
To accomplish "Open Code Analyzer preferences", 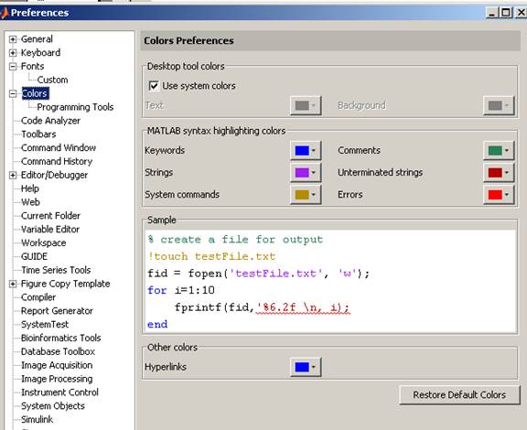I will (x=50, y=121).
